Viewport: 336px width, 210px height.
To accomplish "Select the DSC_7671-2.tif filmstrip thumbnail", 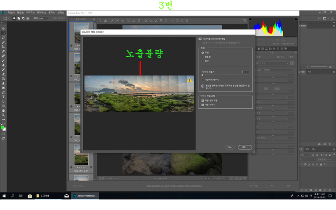I will pos(81,158).
